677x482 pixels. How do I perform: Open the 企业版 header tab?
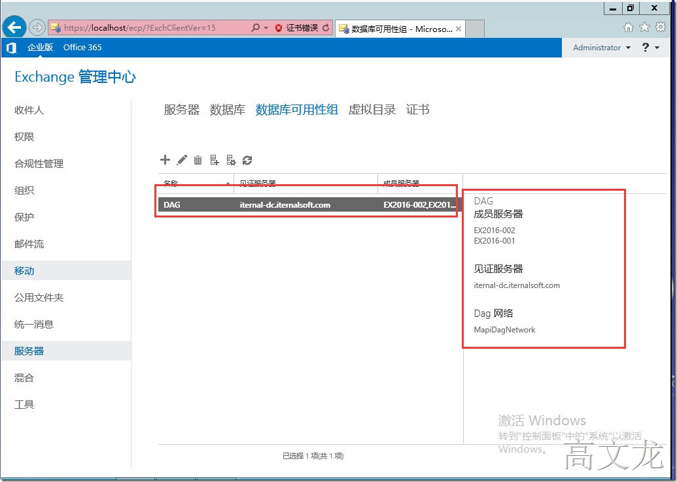(x=40, y=48)
